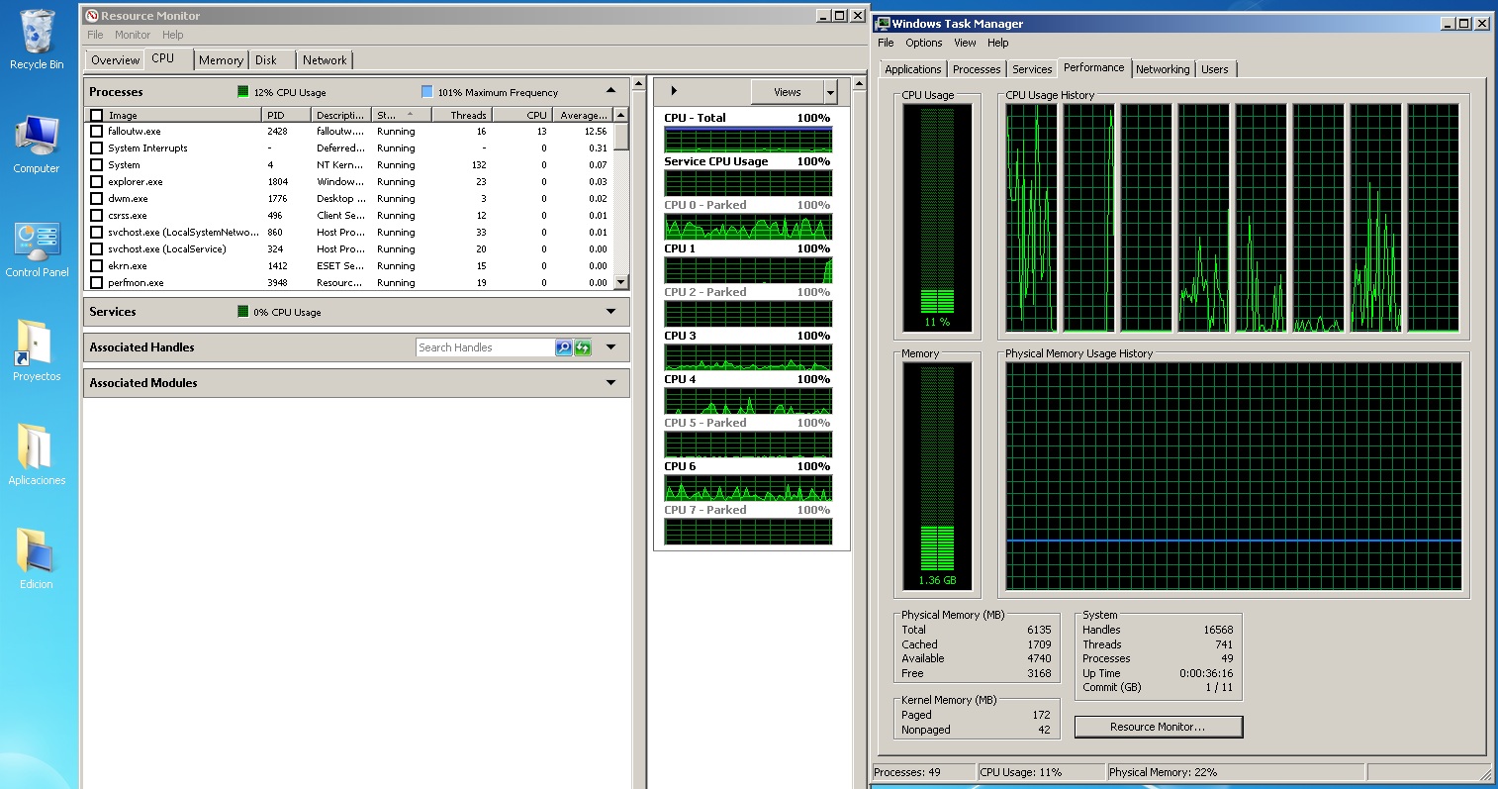1498x789 pixels.
Task: Click the Views button
Action: click(x=788, y=92)
